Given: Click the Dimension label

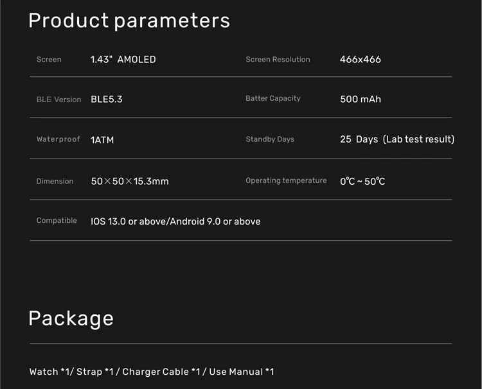Looking at the screenshot, I should point(55,182).
